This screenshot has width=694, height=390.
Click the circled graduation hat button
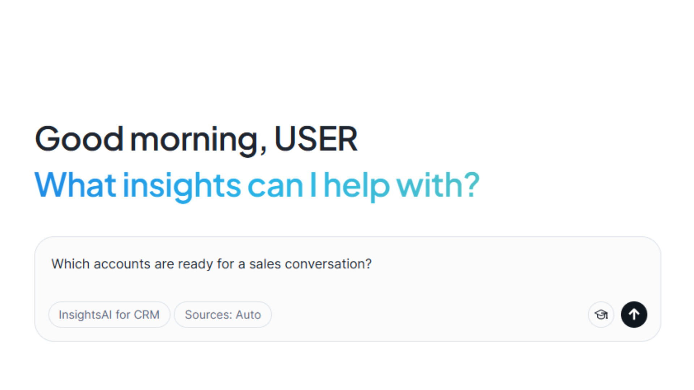601,315
